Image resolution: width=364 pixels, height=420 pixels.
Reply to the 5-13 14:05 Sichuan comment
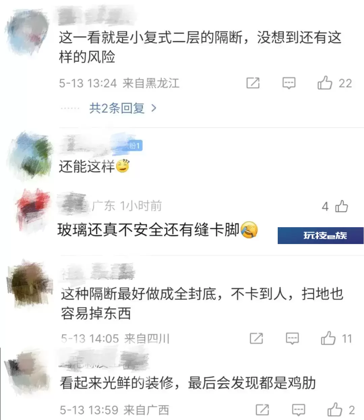292,338
